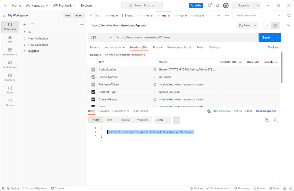Toggle response line wrapping icon

(177, 120)
